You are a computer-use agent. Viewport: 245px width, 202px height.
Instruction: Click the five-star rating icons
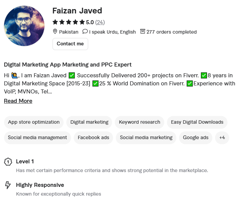coord(68,22)
